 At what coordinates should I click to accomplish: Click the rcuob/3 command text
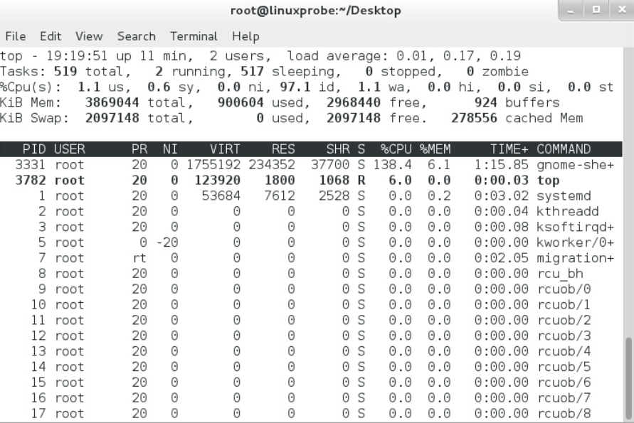(x=564, y=336)
